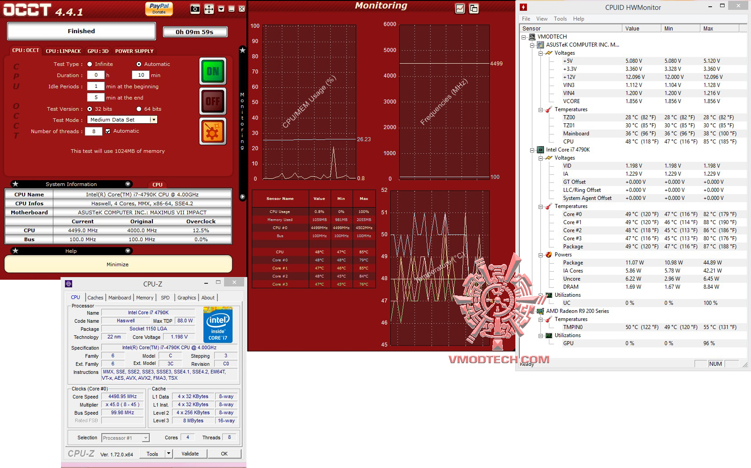Click the ASUSTeK motherboard chip icon
The height and width of the screenshot is (468, 751).
tap(540, 45)
